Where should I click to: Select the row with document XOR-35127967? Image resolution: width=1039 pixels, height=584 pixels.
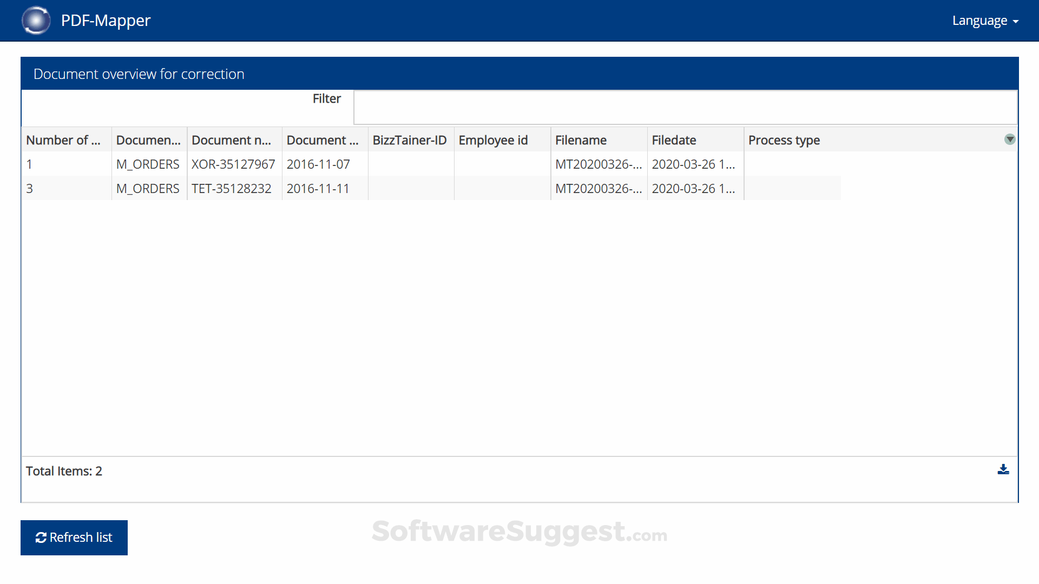pyautogui.click(x=233, y=164)
